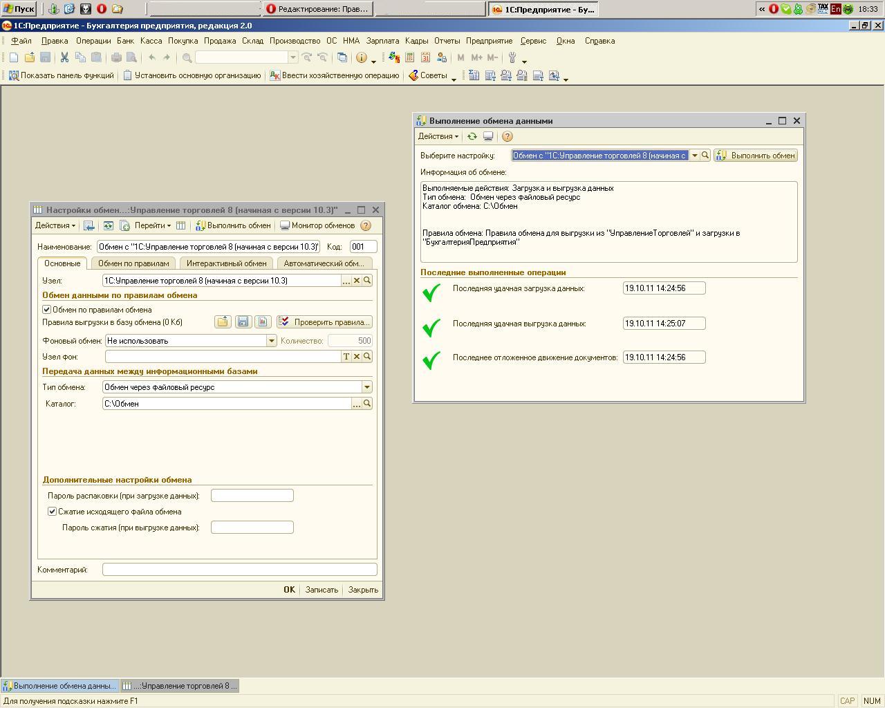
Task: Click the save rules floppy icon
Action: pos(243,322)
